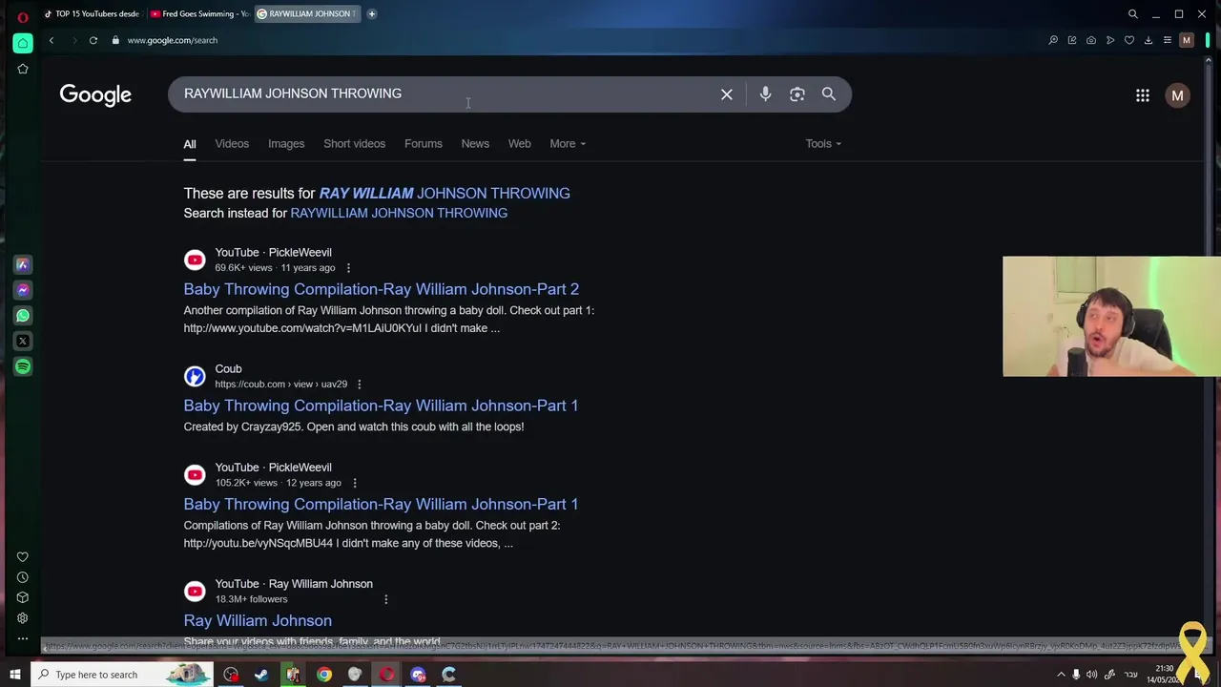
Task: Open YouTube Baby Throwing Compilation Part 1
Action: point(381,504)
